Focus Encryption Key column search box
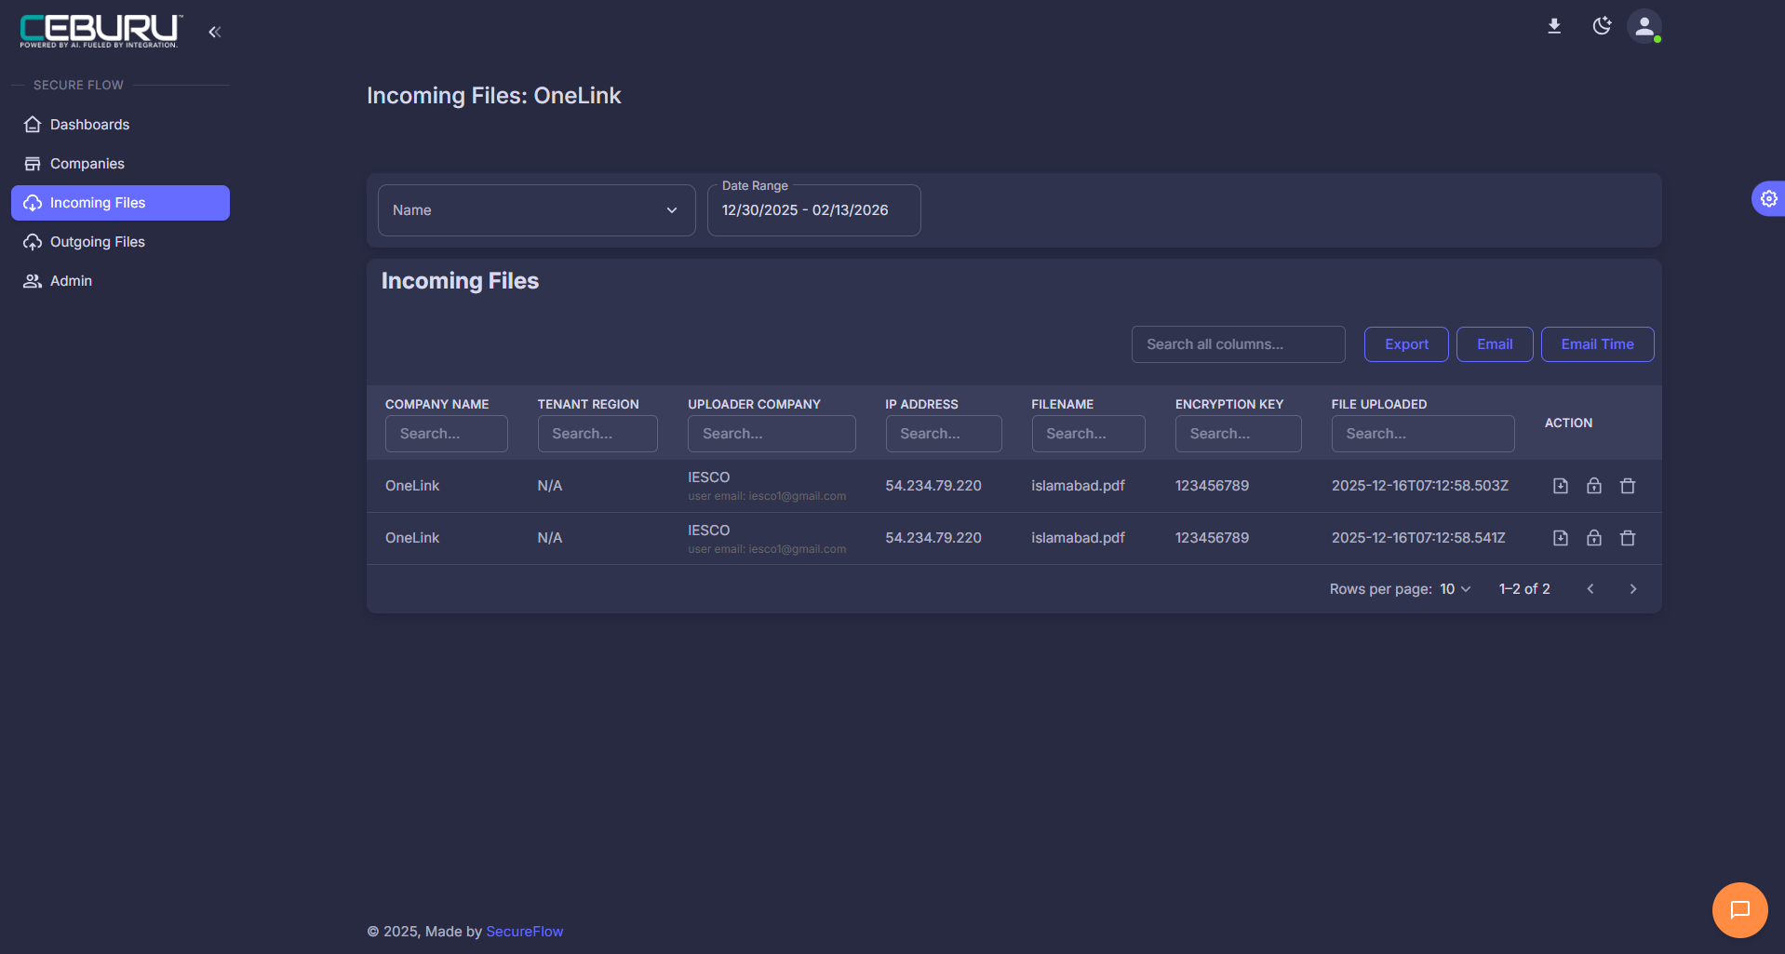Viewport: 1785px width, 954px height. (x=1238, y=434)
